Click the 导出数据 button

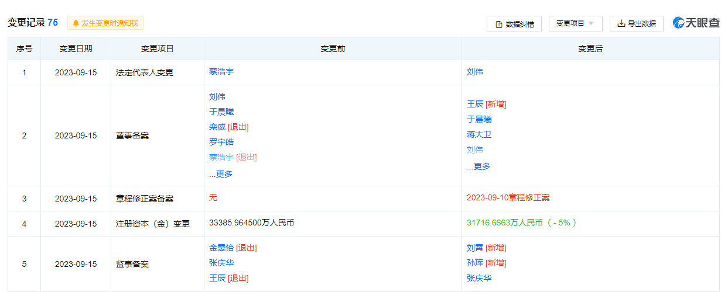(636, 24)
